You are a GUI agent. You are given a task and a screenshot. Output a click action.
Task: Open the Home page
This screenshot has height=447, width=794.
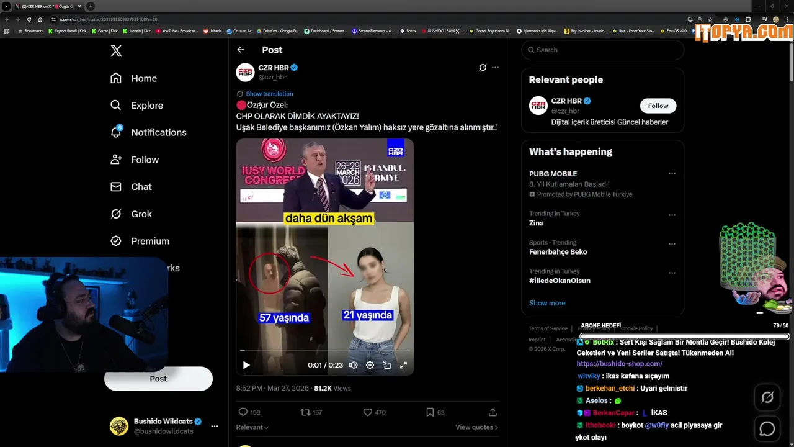133,78
